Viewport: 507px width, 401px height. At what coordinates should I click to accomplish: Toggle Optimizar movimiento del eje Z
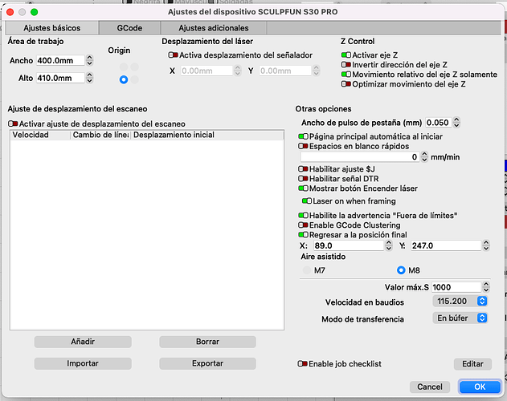(x=346, y=84)
